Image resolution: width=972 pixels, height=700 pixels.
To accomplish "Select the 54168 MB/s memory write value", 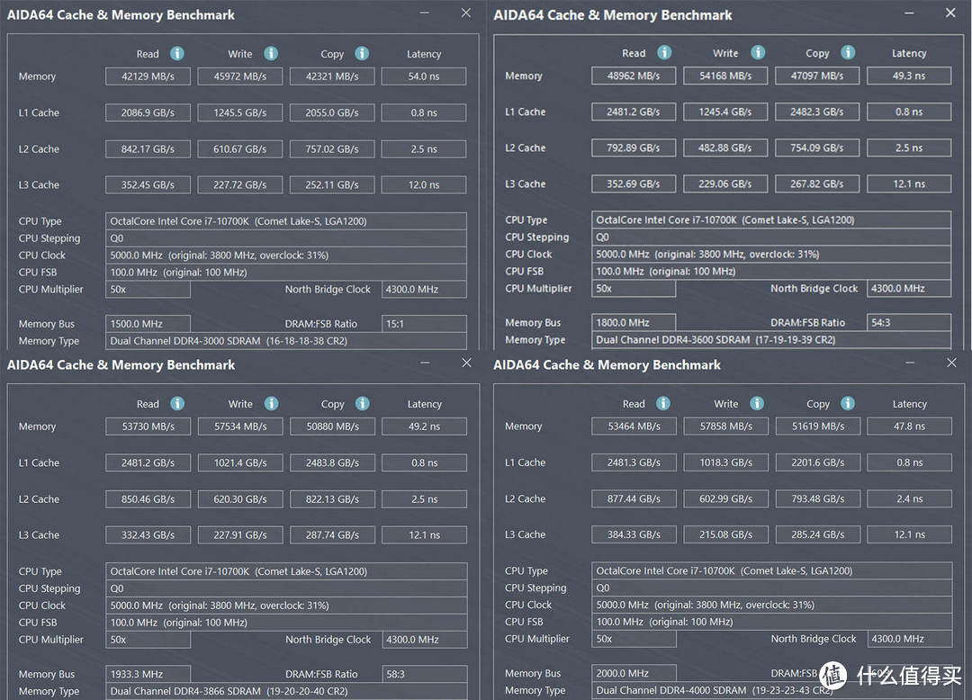I will [725, 76].
